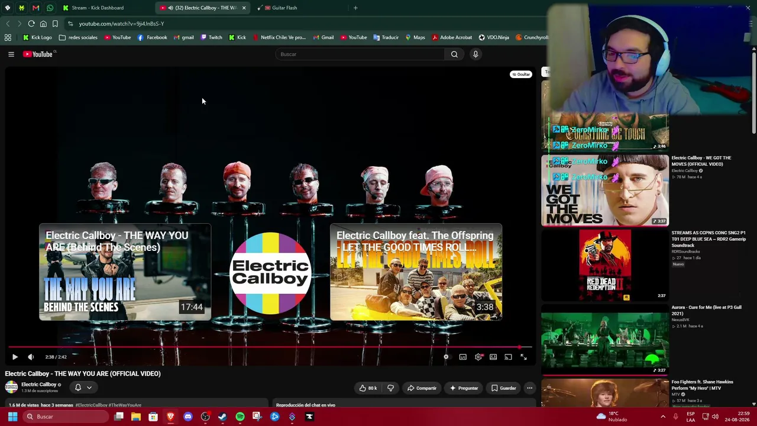Go to the YouTube home logo

coord(38,54)
